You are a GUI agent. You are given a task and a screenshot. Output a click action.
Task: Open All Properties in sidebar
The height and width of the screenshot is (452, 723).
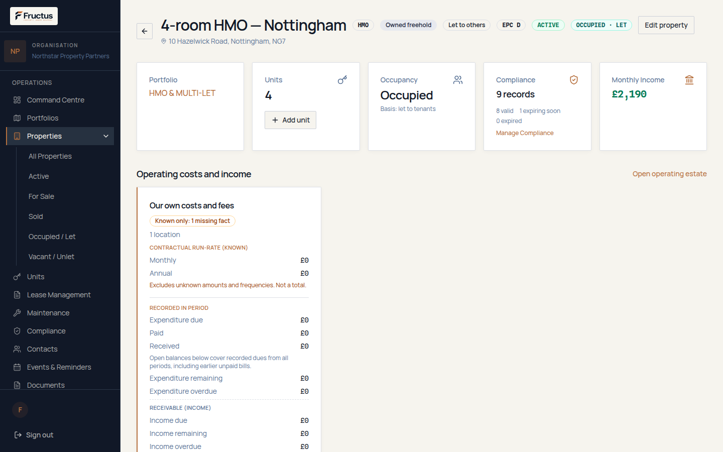[x=50, y=156]
